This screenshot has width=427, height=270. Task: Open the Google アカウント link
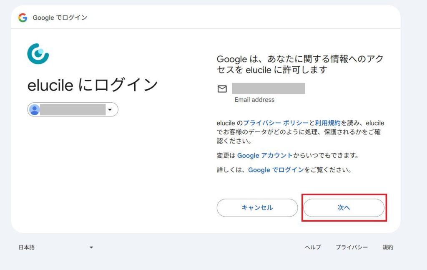pos(265,155)
